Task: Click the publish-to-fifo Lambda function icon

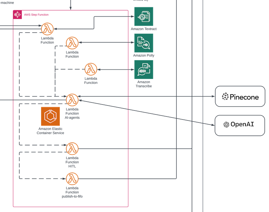Action: [72, 179]
